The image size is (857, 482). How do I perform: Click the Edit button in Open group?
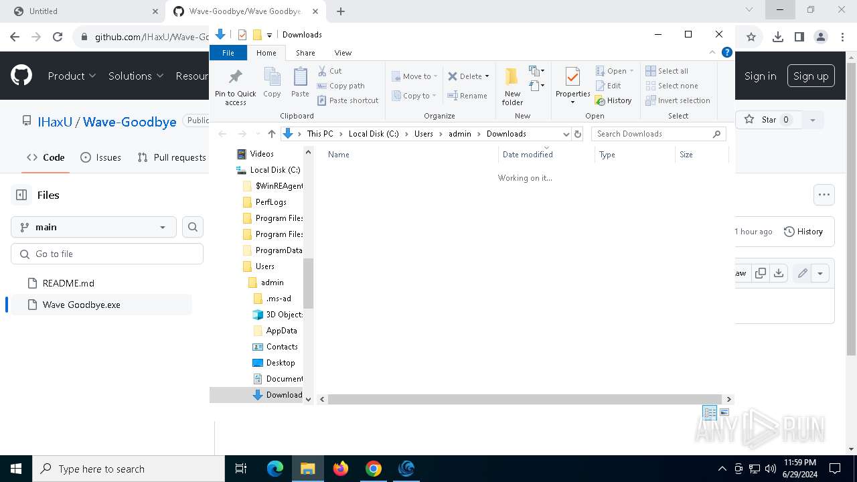click(x=609, y=86)
